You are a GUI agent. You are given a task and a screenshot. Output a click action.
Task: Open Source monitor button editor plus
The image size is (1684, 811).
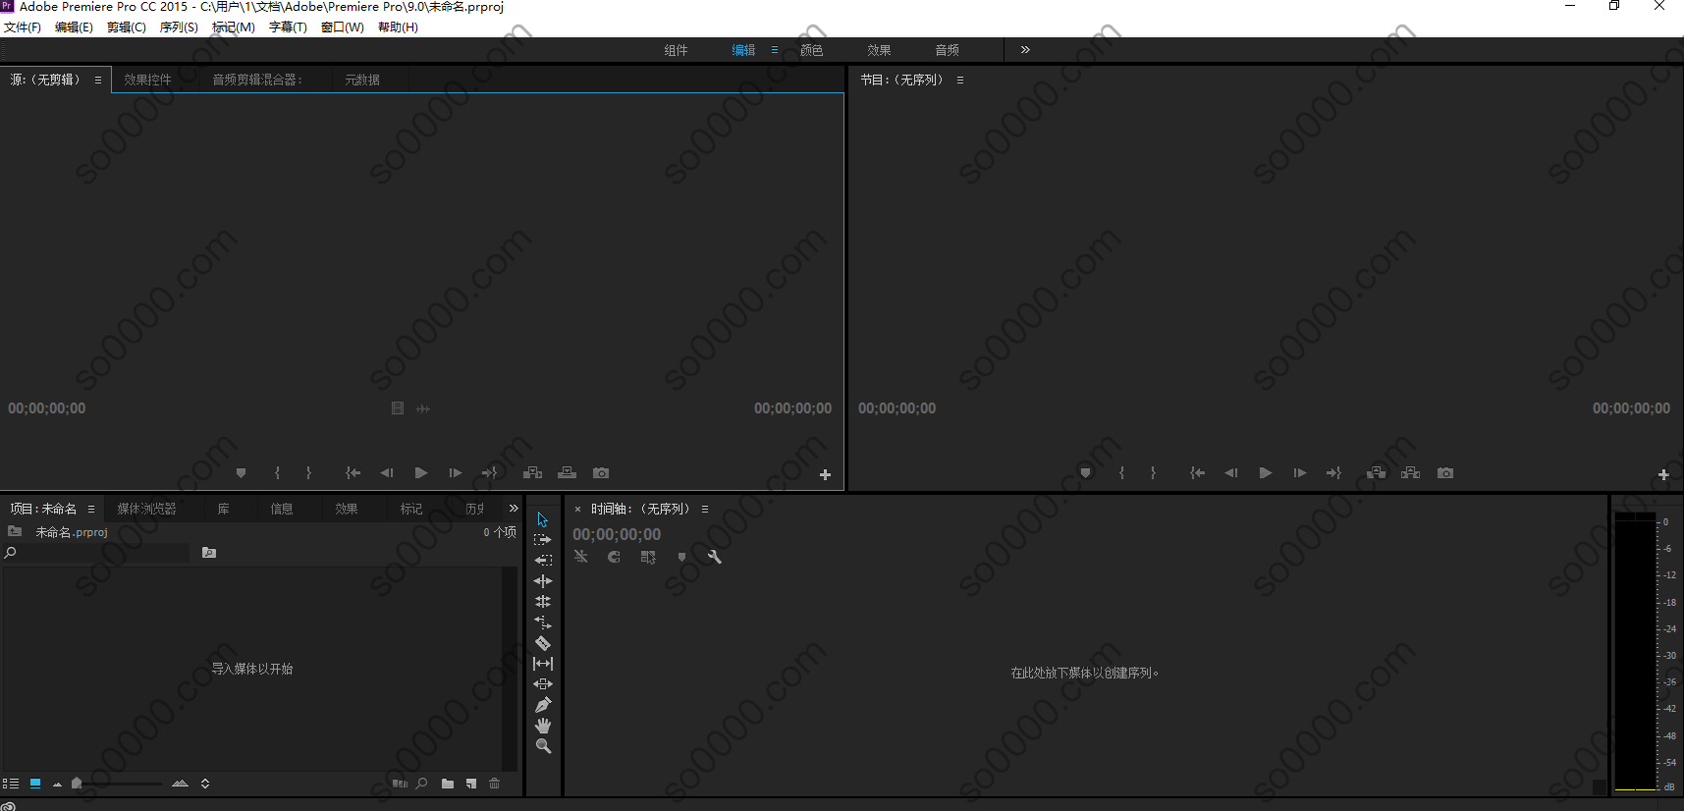coord(825,474)
